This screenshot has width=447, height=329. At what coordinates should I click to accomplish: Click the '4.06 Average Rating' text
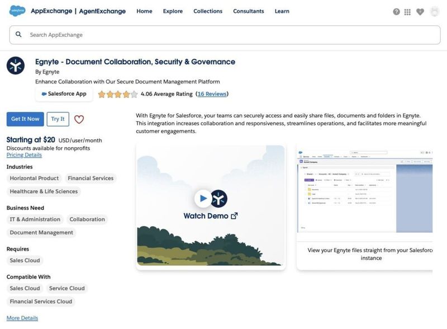point(167,94)
